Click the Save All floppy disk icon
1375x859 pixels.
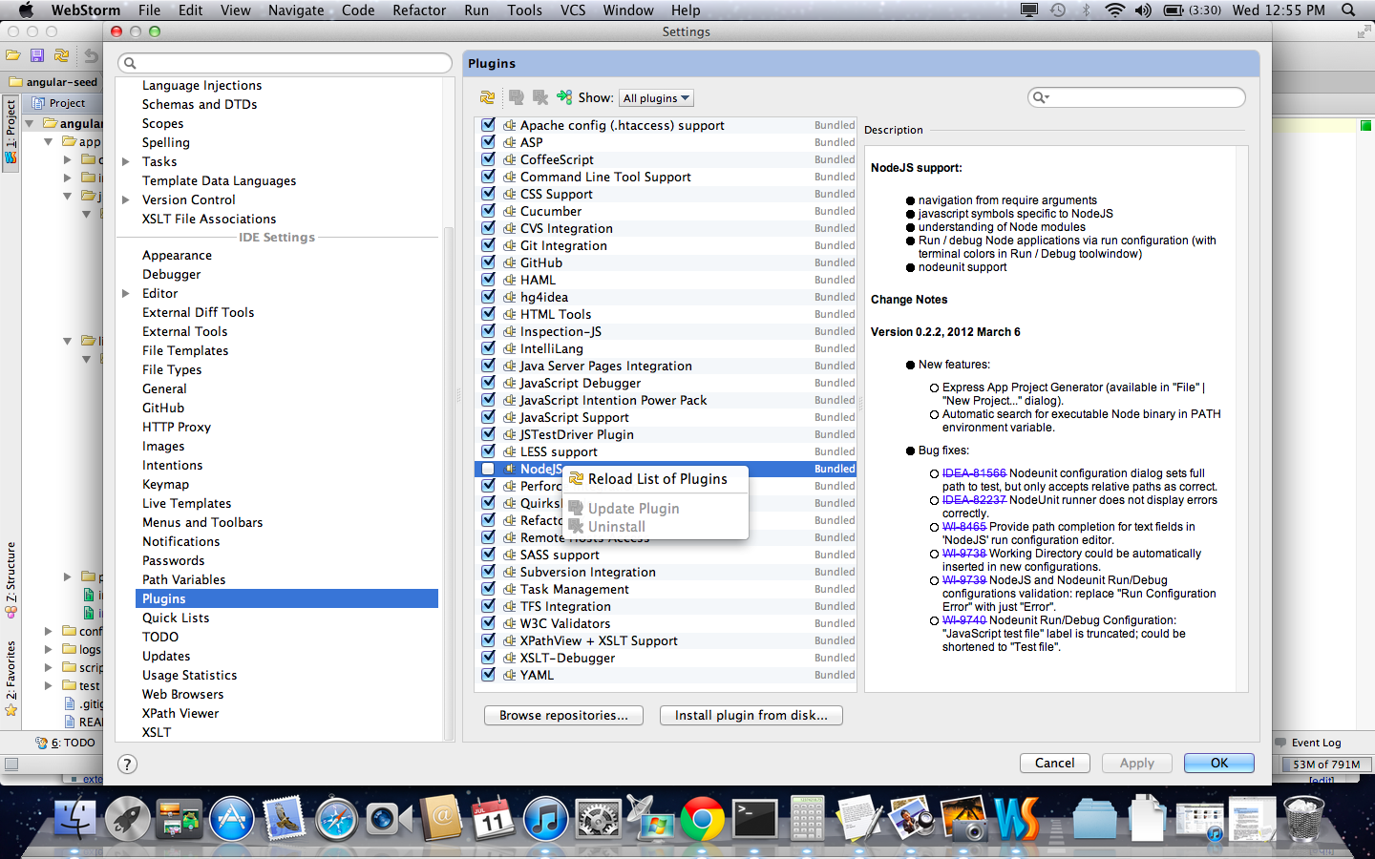point(37,55)
